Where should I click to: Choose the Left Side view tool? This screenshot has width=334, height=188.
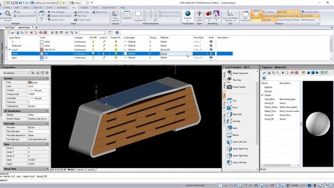tap(233, 121)
